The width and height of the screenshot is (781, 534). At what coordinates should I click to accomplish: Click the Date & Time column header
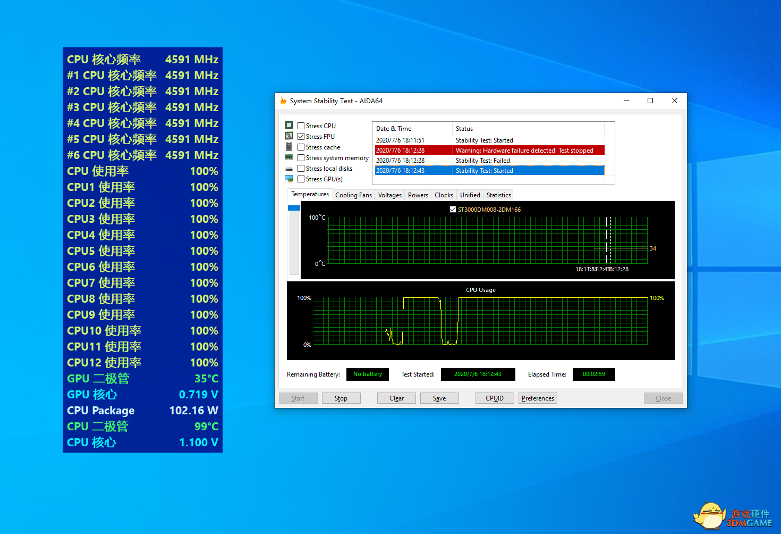point(413,129)
